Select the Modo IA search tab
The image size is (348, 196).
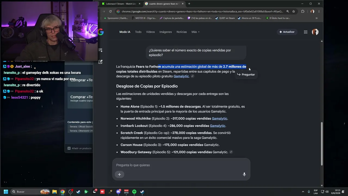coord(125,32)
